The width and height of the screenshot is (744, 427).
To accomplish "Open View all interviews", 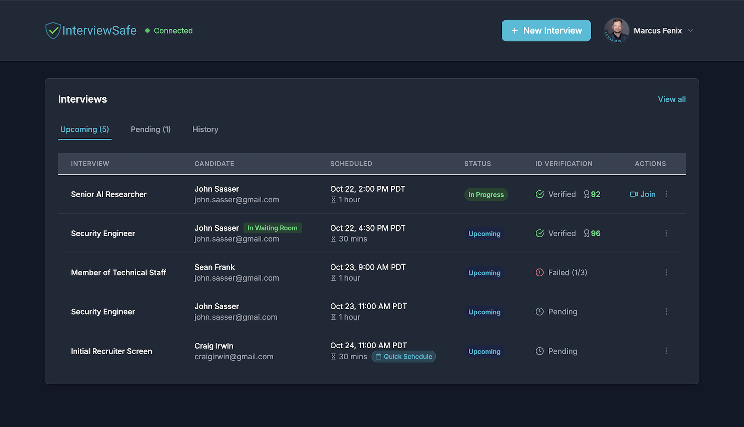I will [672, 99].
